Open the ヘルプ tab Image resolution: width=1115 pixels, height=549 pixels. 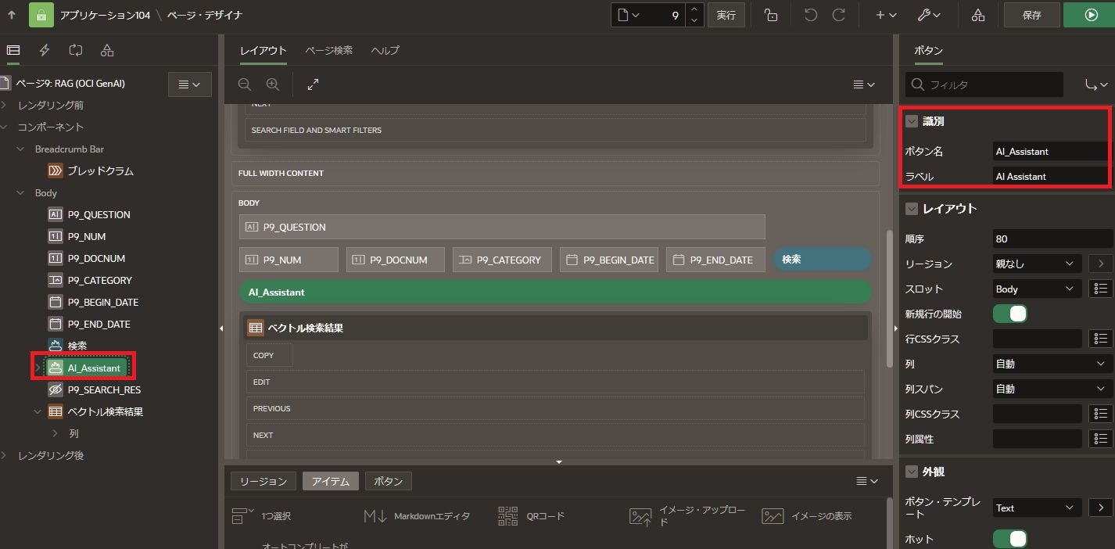click(385, 50)
